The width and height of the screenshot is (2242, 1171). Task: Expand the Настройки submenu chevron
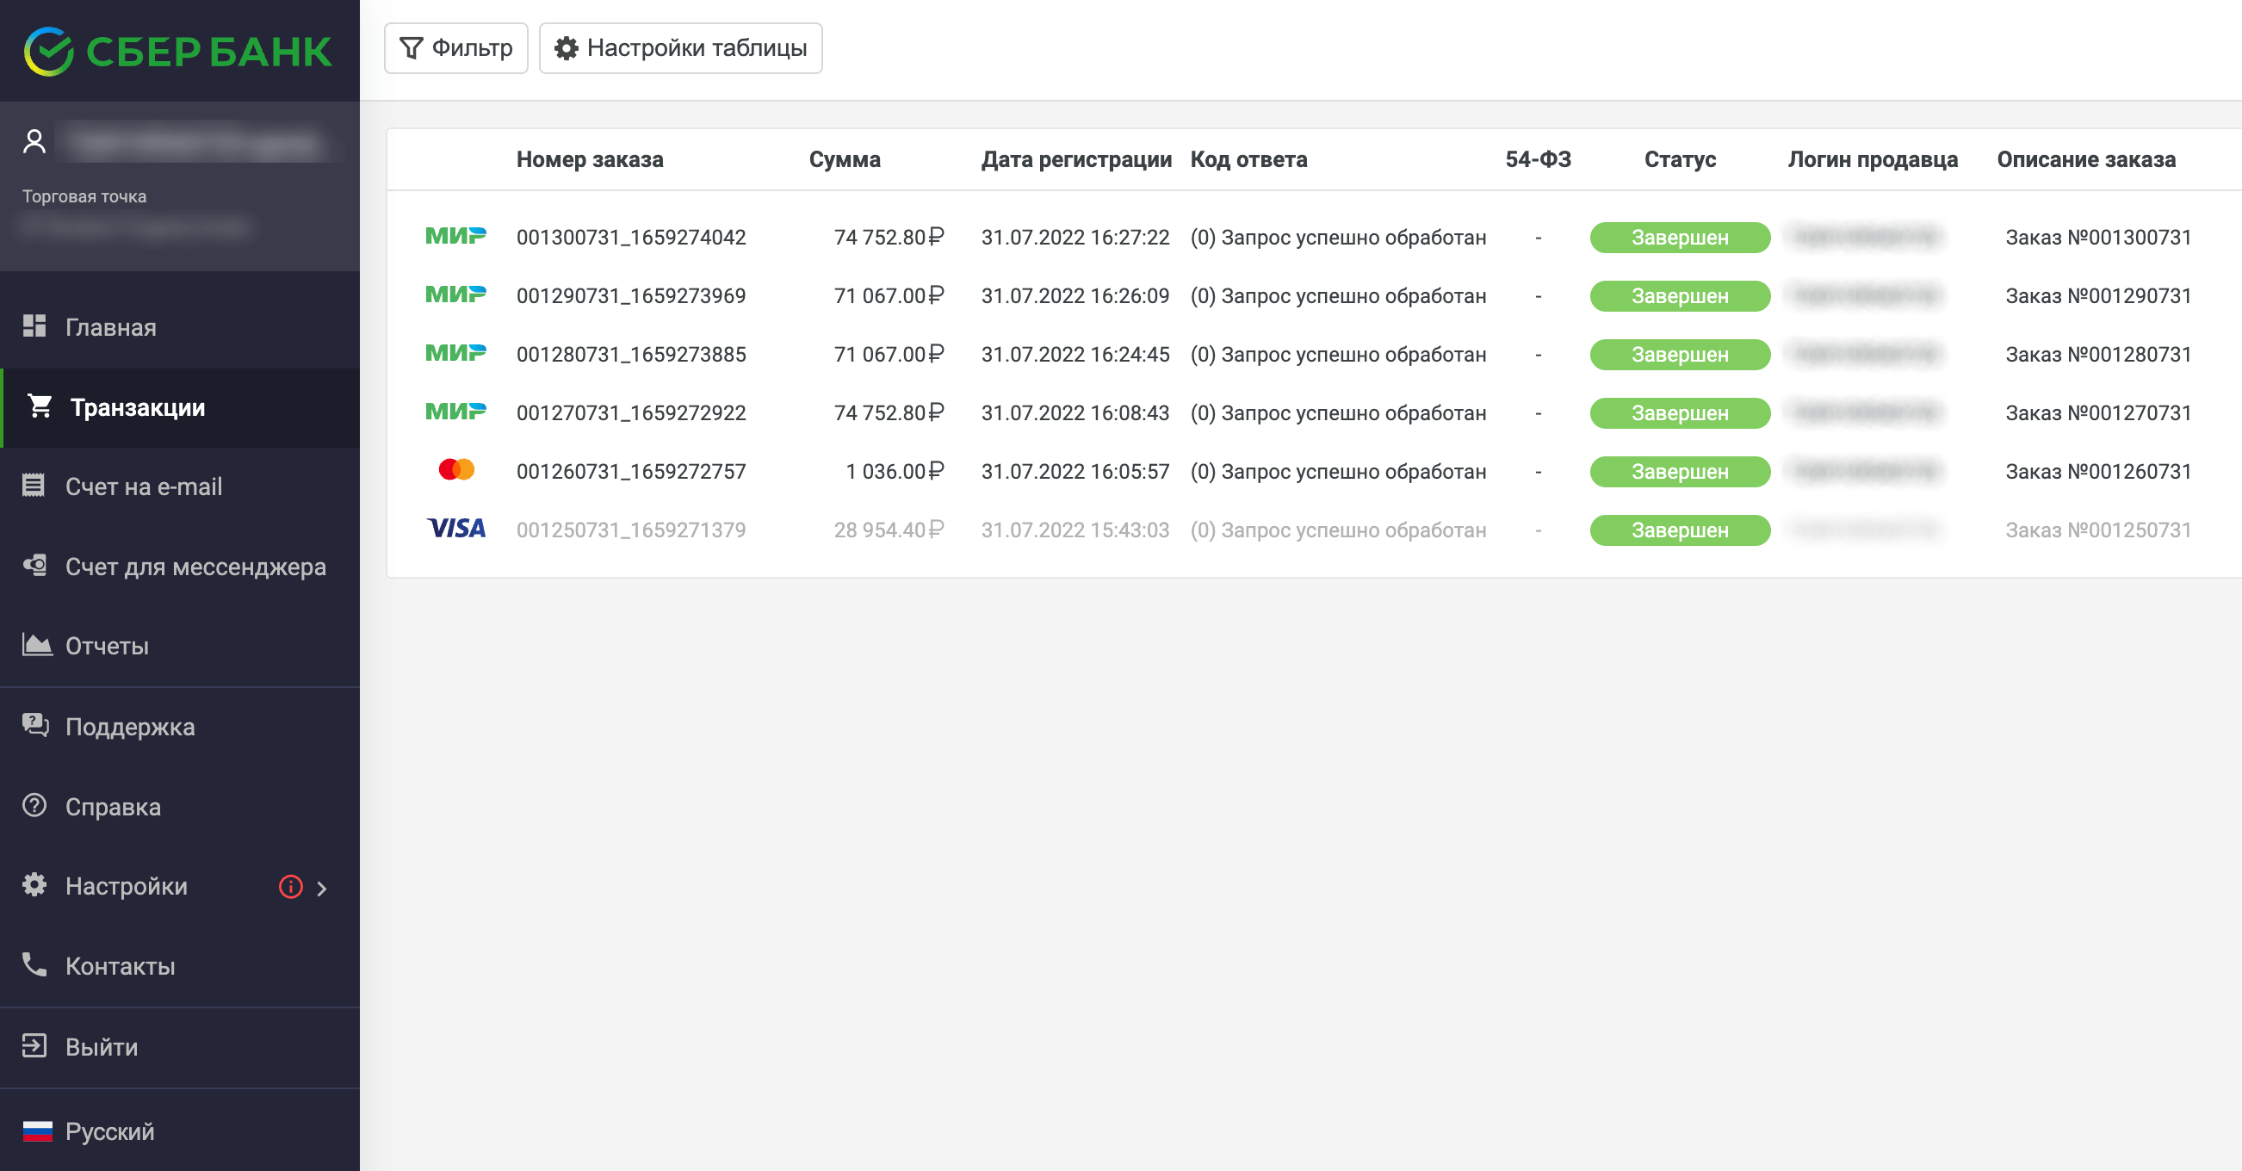322,888
